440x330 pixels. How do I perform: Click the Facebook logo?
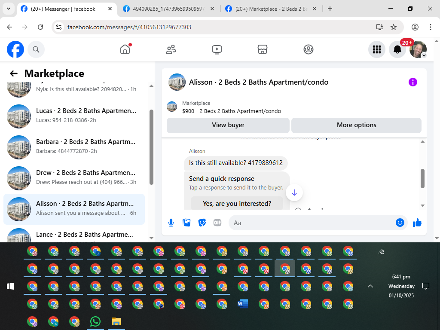pyautogui.click(x=15, y=49)
